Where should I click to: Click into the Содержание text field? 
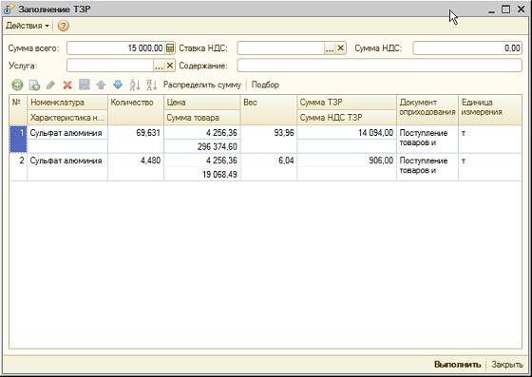[x=379, y=66]
